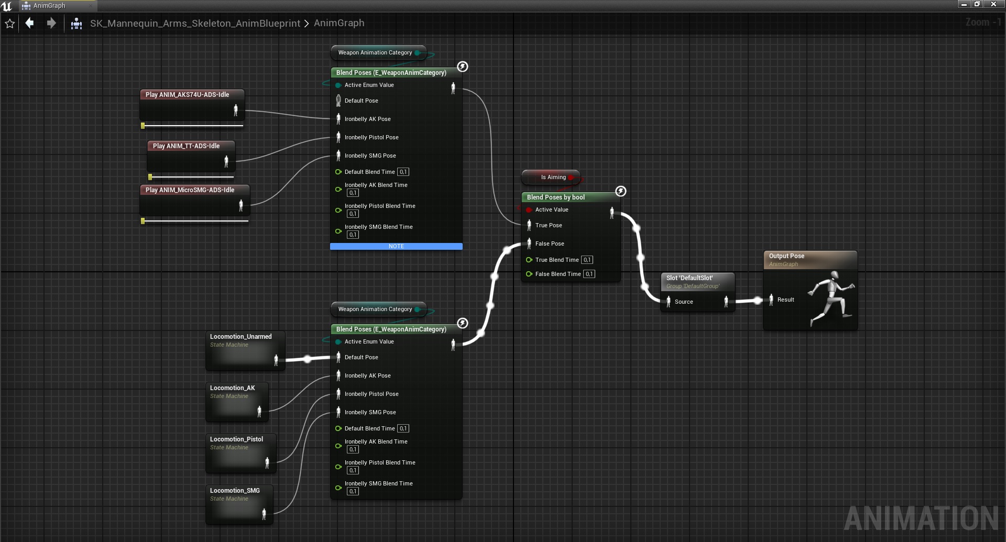Click the output pose pin on Locomotion_Unarmed

[276, 360]
